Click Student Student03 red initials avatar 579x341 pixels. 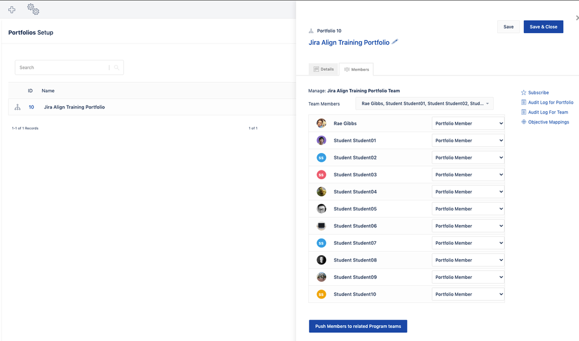click(x=321, y=175)
